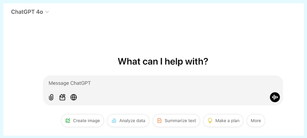Click the 'Summarize text' label text
This screenshot has height=138, width=307.
pyautogui.click(x=180, y=121)
